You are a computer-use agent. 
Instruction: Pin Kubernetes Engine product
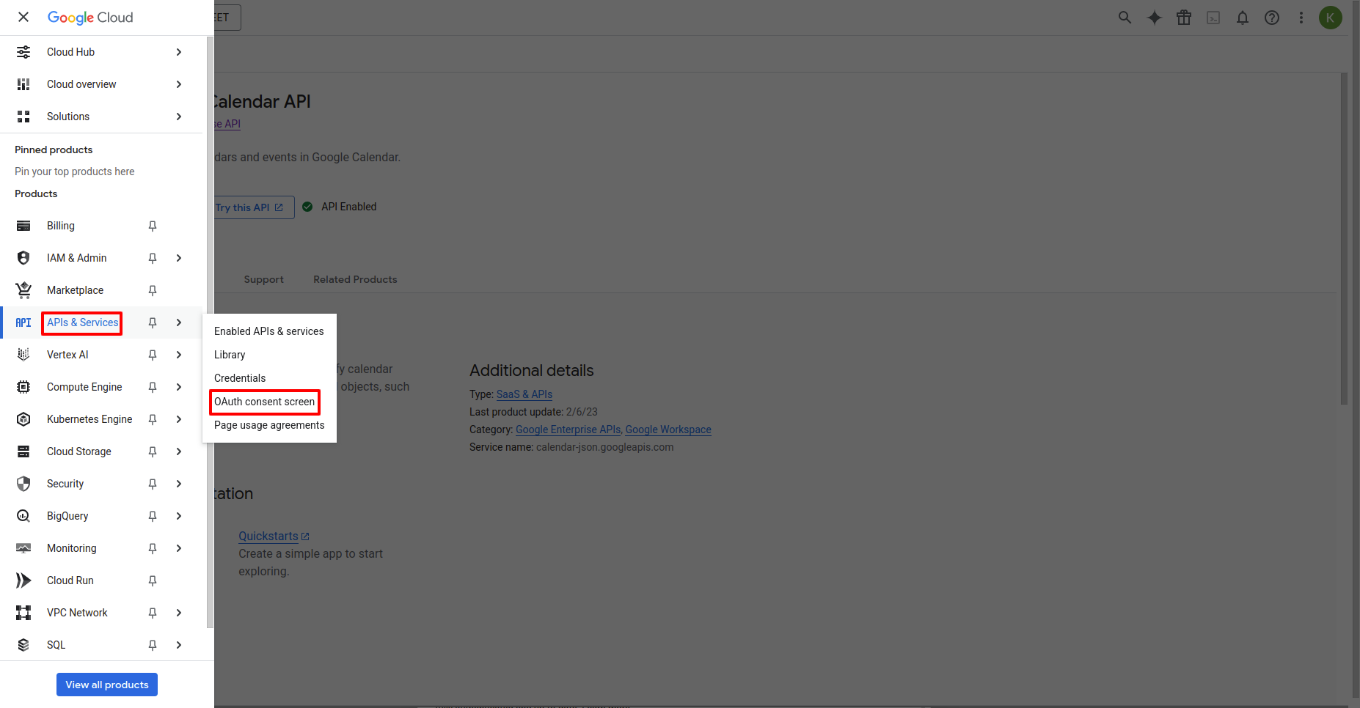pos(153,419)
